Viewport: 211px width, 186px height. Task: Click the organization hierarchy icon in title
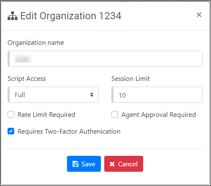(13, 16)
